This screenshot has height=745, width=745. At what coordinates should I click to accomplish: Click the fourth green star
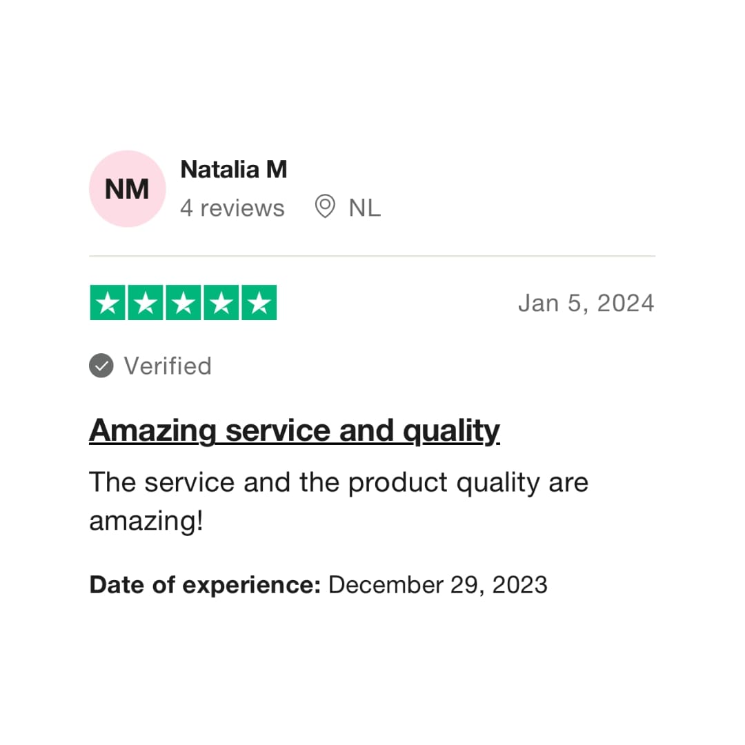pos(221,303)
